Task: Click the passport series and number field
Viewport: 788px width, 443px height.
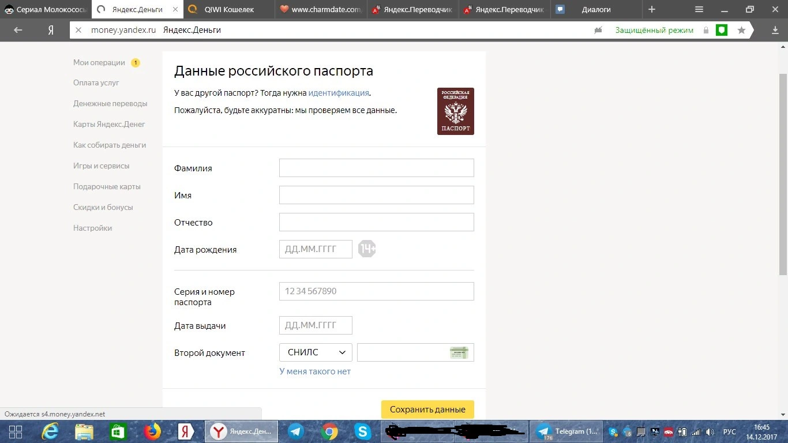Action: click(377, 291)
